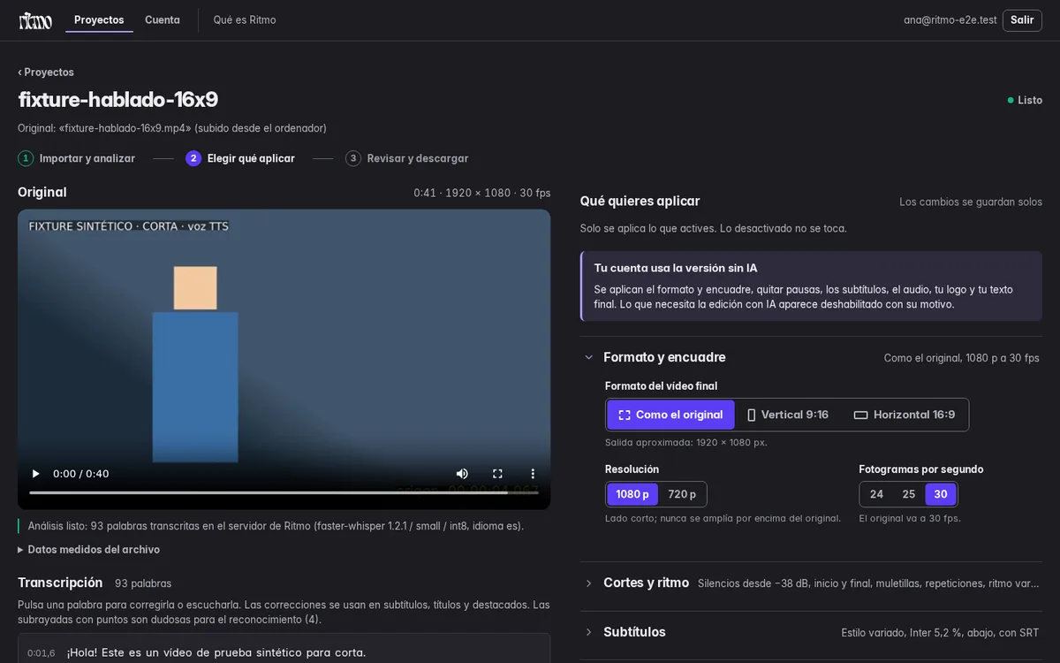This screenshot has width=1060, height=663.
Task: Expand the Cortes y ritmo section
Action: [x=811, y=583]
